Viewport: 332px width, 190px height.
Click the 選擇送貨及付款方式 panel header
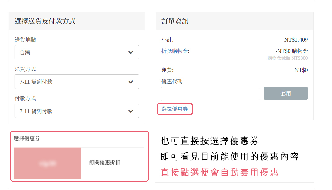pos(45,21)
